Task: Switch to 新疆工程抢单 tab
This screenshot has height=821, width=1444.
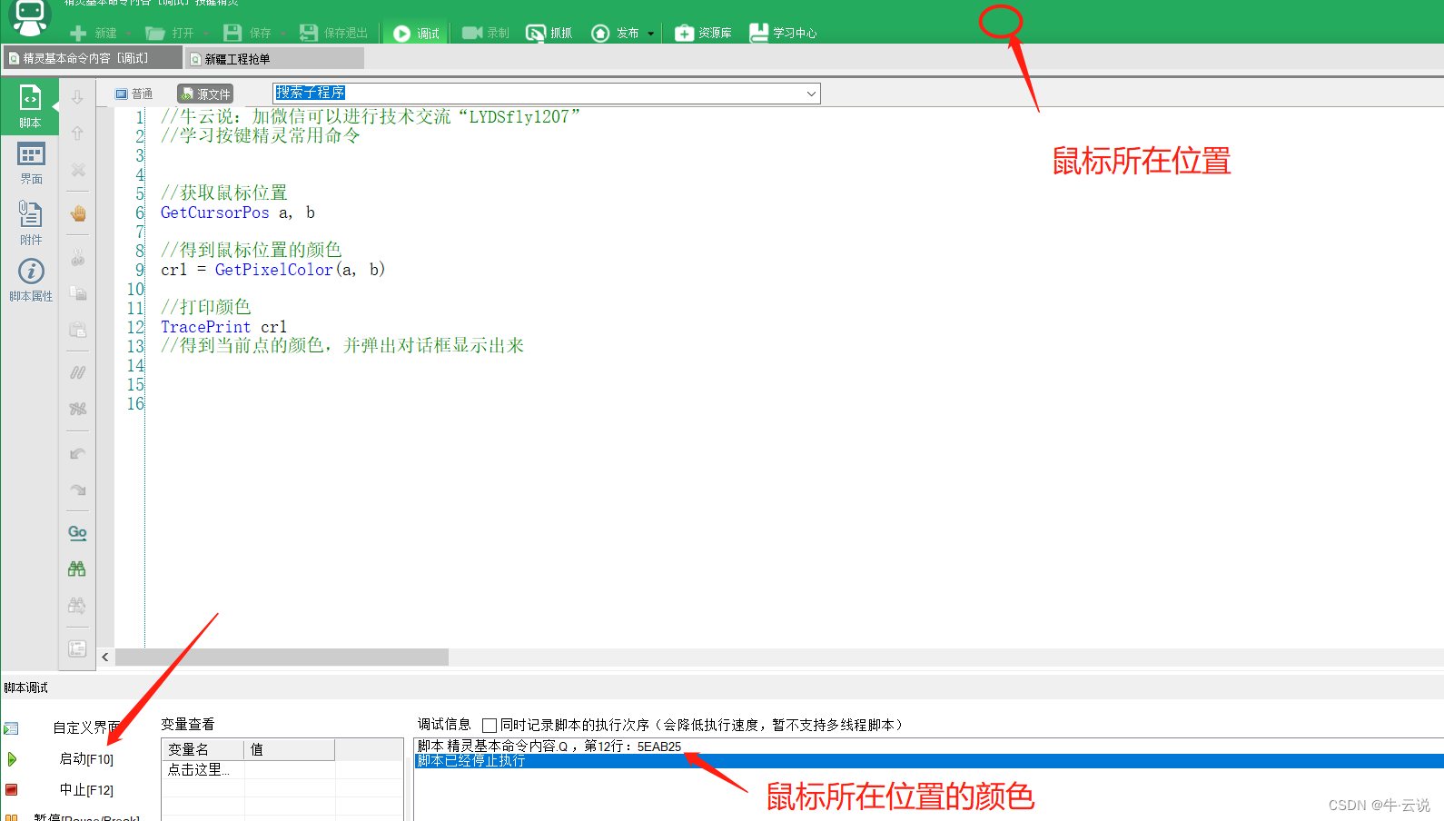Action: [275, 59]
